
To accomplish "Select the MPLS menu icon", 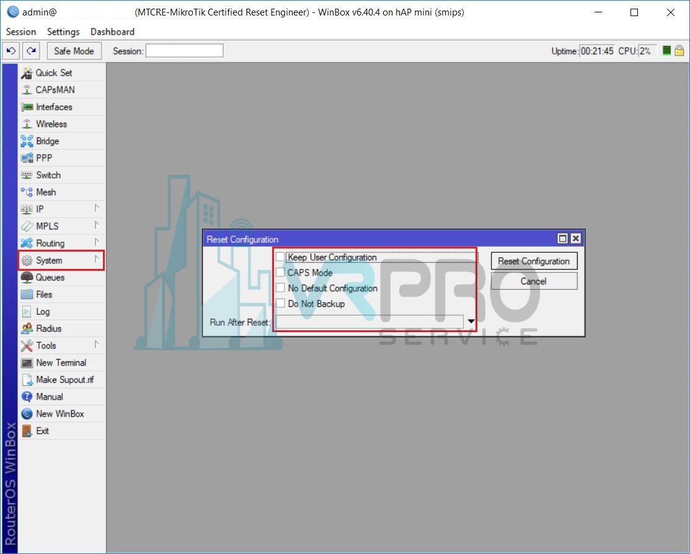I will click(27, 226).
